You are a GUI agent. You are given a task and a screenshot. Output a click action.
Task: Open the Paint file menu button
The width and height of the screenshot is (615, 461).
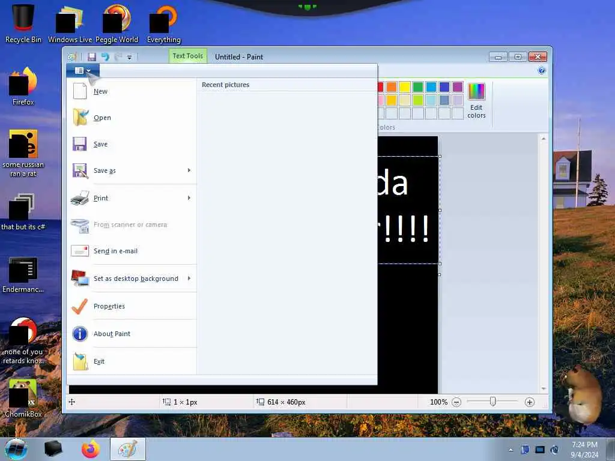click(83, 71)
